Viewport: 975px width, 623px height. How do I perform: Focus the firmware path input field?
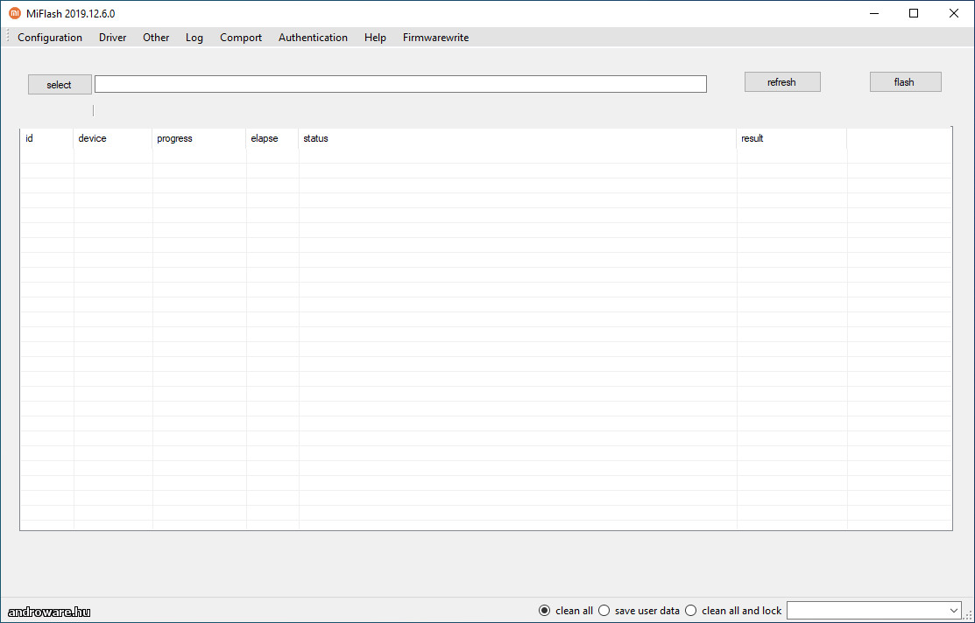click(x=400, y=84)
